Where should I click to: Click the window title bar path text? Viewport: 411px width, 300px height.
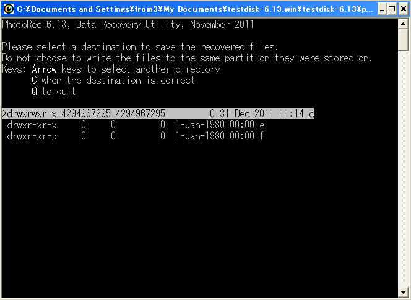[195, 9]
